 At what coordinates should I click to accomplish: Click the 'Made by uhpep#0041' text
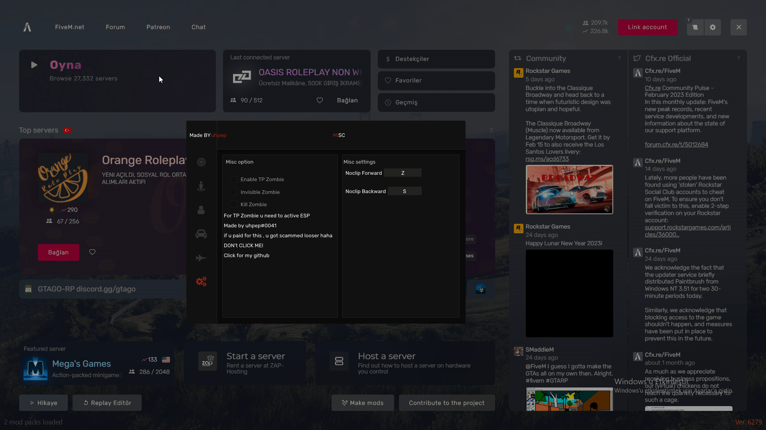point(250,226)
